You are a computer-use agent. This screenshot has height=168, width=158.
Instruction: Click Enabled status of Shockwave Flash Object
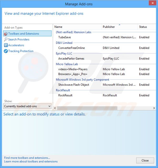point(144,85)
